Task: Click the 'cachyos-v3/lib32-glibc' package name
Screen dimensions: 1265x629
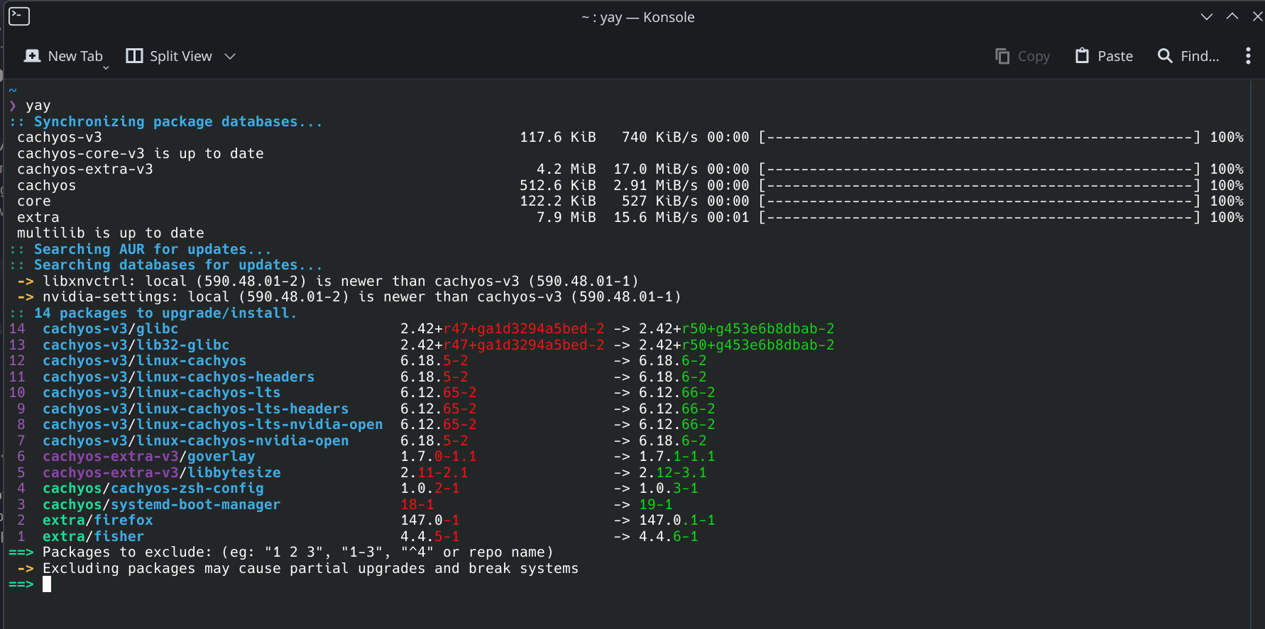Action: click(x=136, y=345)
